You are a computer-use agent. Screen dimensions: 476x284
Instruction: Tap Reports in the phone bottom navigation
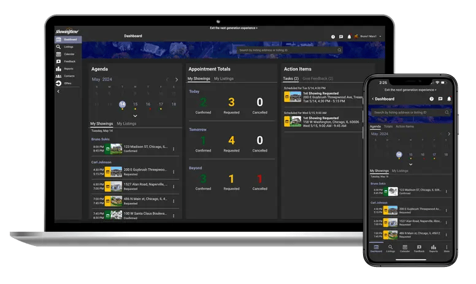click(434, 248)
